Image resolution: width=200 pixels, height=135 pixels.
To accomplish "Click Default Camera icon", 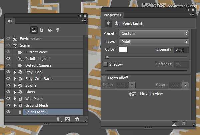I will tap(20, 66).
